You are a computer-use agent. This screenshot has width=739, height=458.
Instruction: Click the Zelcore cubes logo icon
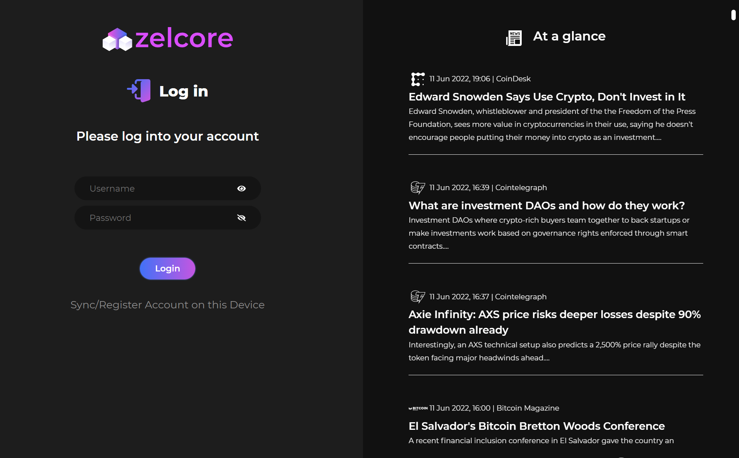[x=117, y=39]
